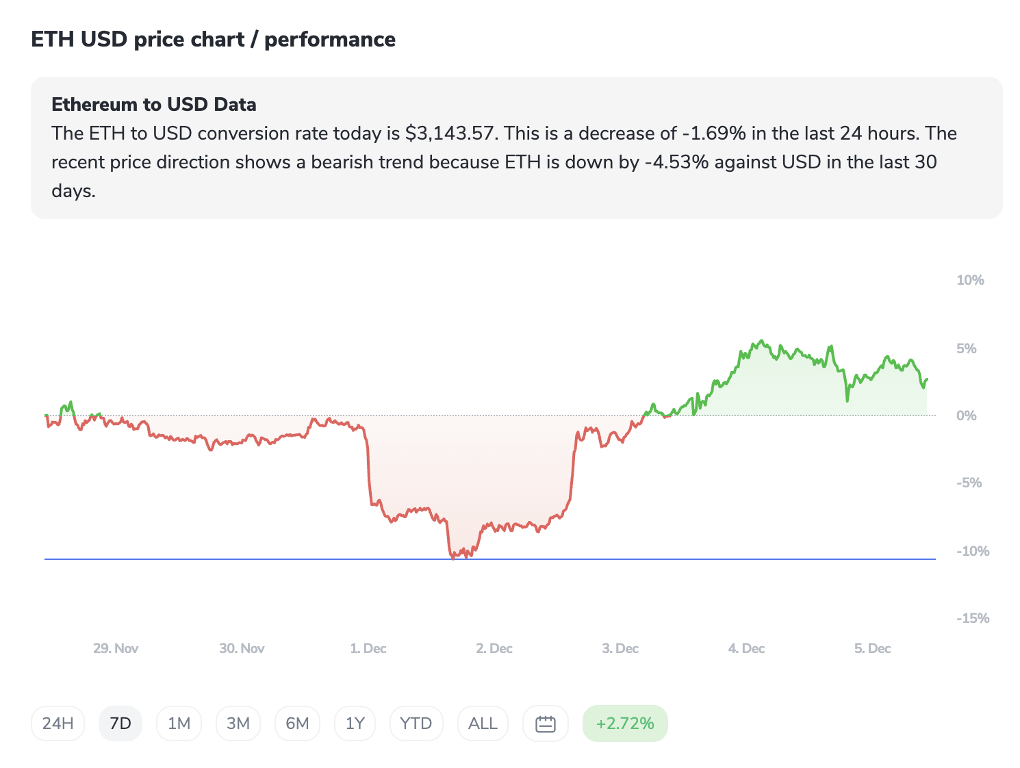The height and width of the screenshot is (768, 1020).
Task: Click the ETH USD price chart title
Action: [213, 40]
